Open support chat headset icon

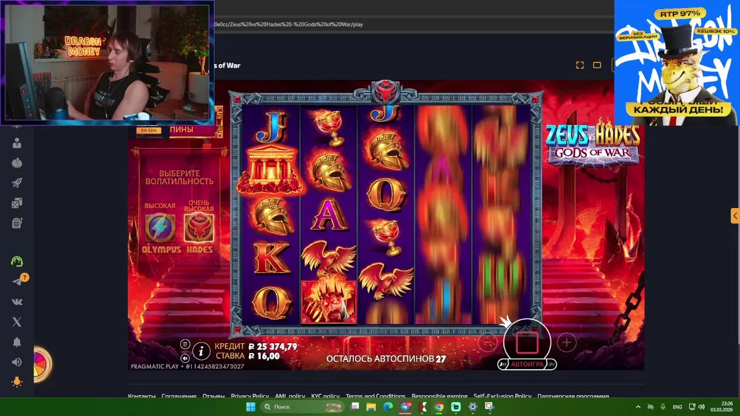(17, 261)
